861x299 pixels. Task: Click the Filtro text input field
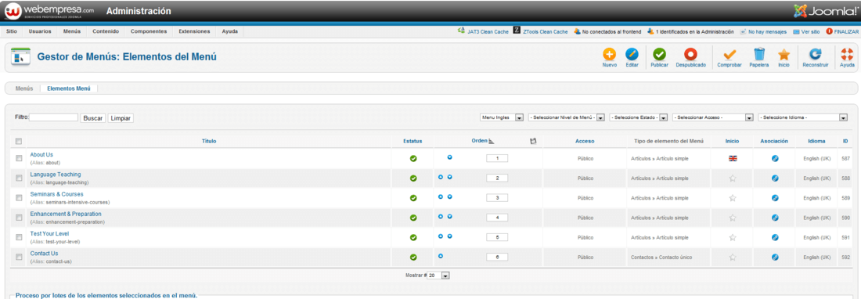pos(53,117)
